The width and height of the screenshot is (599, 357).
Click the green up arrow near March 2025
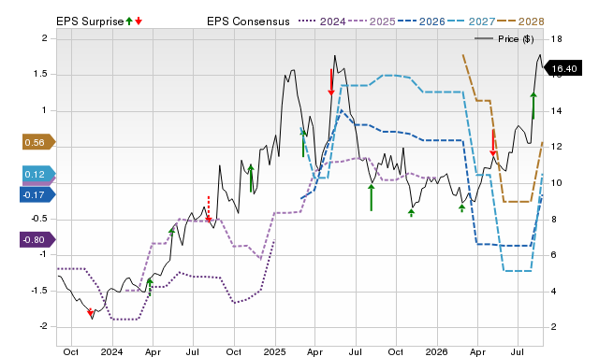(303, 143)
